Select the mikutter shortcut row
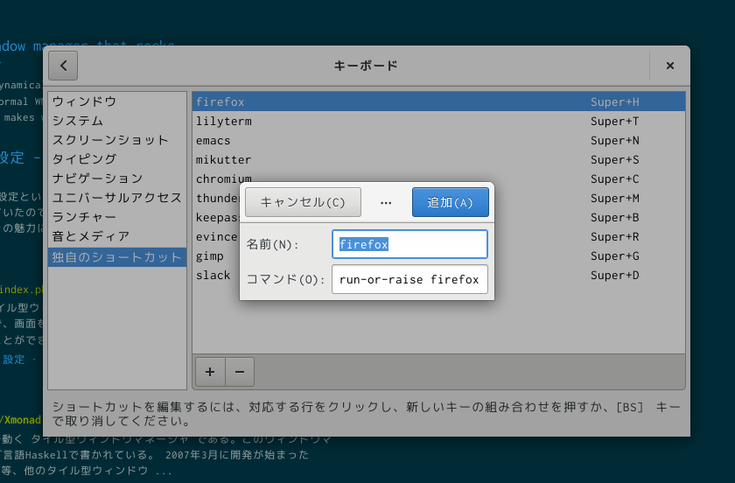The height and width of the screenshot is (483, 735). (x=438, y=159)
